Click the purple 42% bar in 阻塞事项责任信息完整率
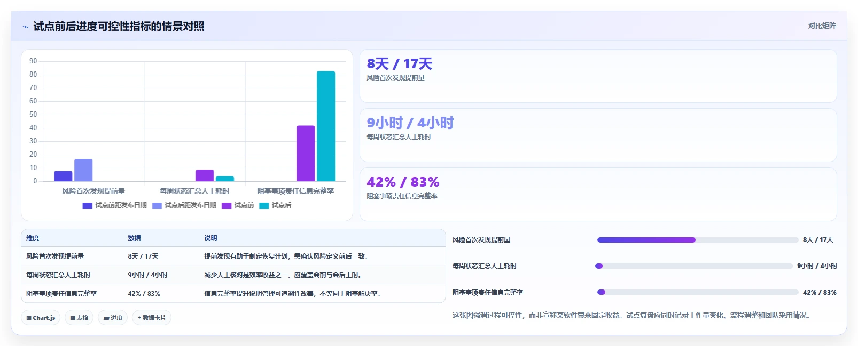 coord(306,154)
